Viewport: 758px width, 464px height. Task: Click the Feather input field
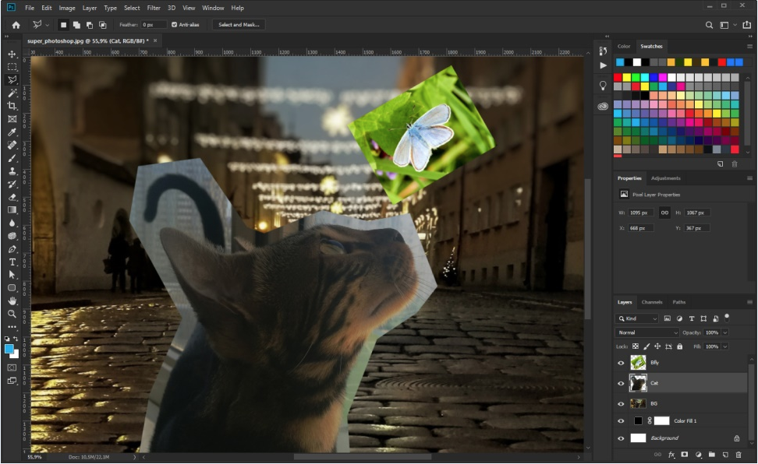pos(153,25)
